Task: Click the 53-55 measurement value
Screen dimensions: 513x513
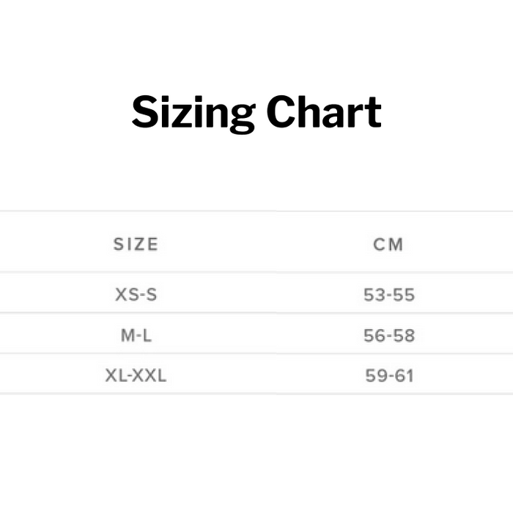Action: click(x=389, y=295)
